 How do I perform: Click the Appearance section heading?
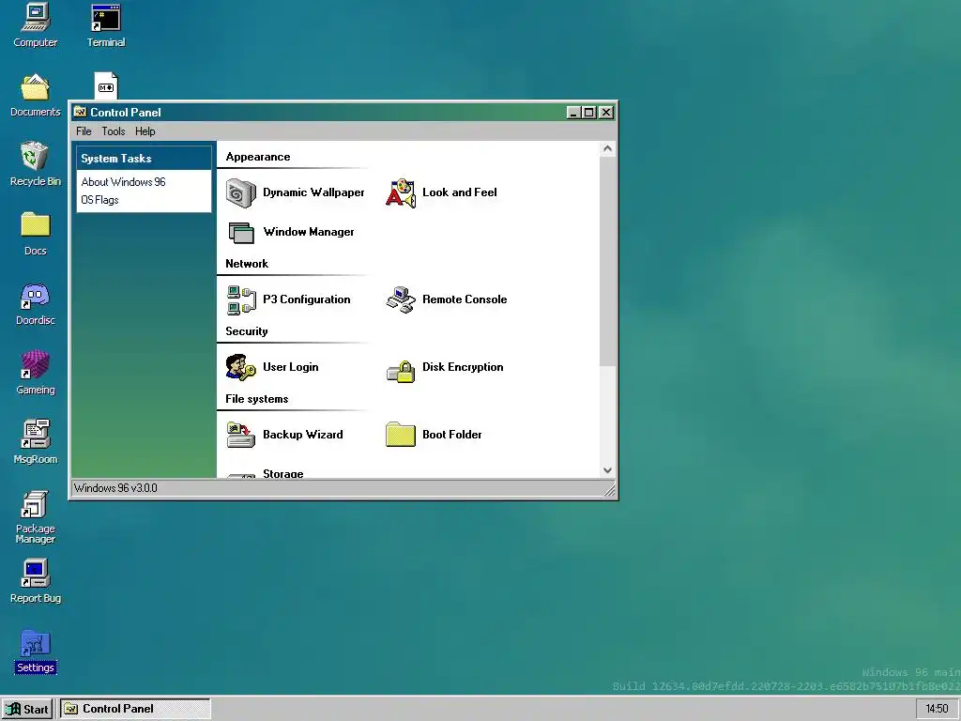[x=258, y=157]
